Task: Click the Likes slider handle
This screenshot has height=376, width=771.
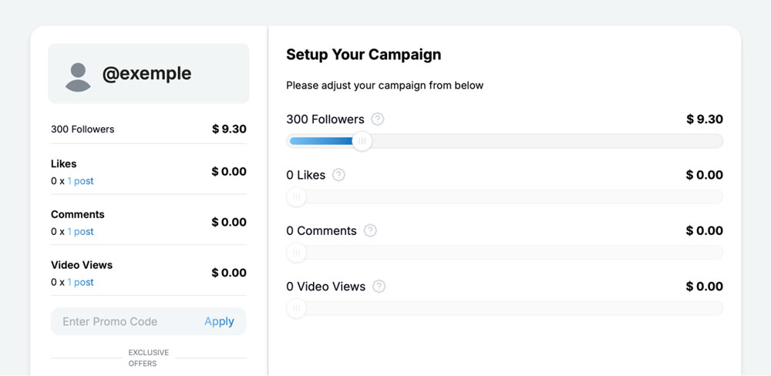Action: pyautogui.click(x=297, y=197)
